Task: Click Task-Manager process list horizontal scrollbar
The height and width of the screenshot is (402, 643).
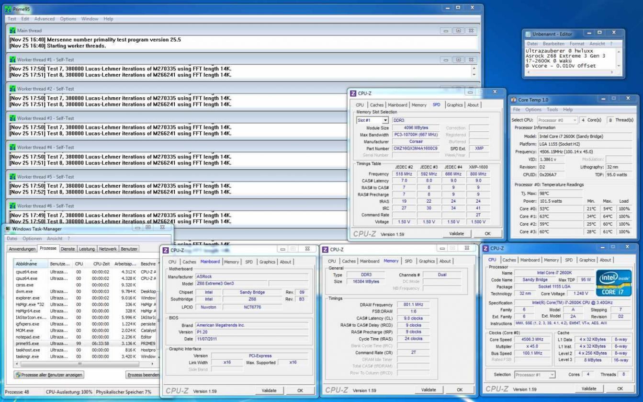Action: point(85,364)
